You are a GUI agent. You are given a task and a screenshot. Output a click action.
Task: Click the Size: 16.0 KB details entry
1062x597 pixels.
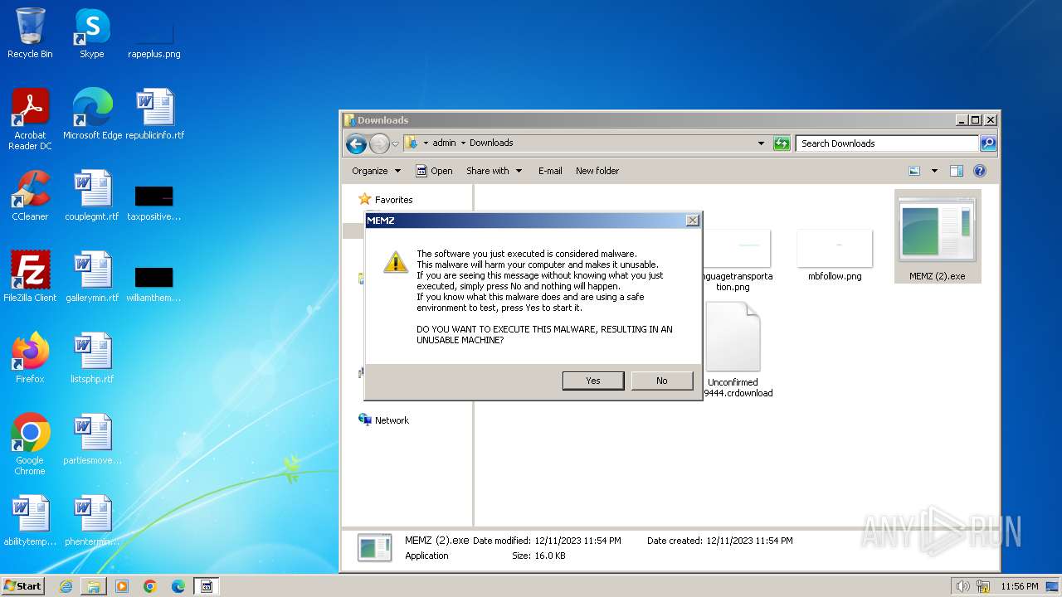coord(538,556)
